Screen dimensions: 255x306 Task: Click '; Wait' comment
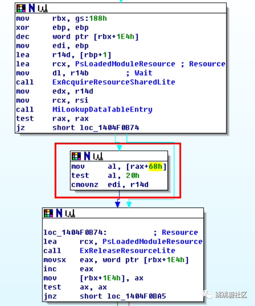tap(139, 73)
